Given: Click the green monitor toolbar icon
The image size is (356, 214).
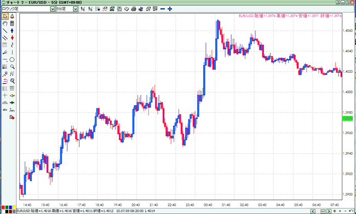Looking at the screenshot, I should (x=112, y=9).
